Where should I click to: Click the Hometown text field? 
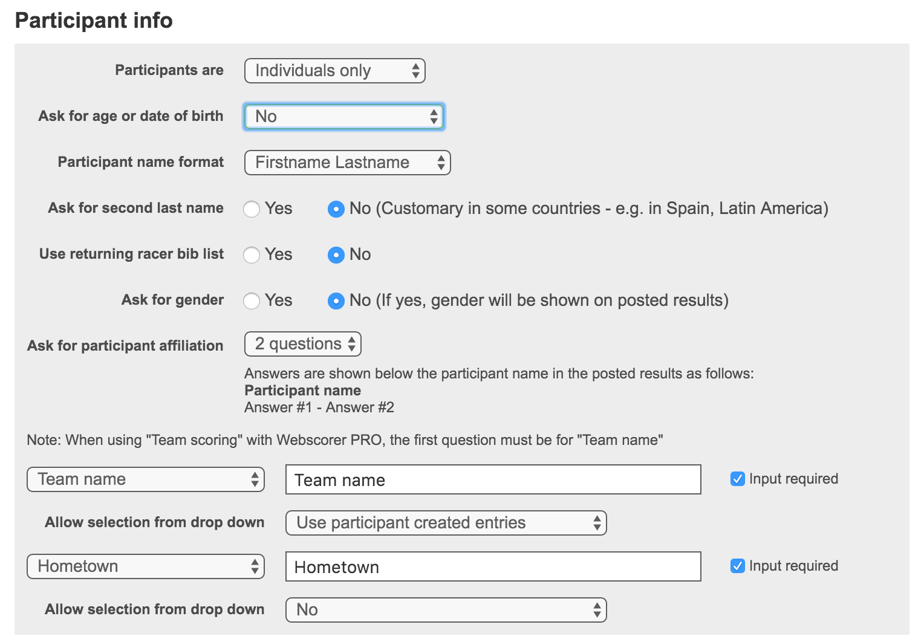point(493,567)
